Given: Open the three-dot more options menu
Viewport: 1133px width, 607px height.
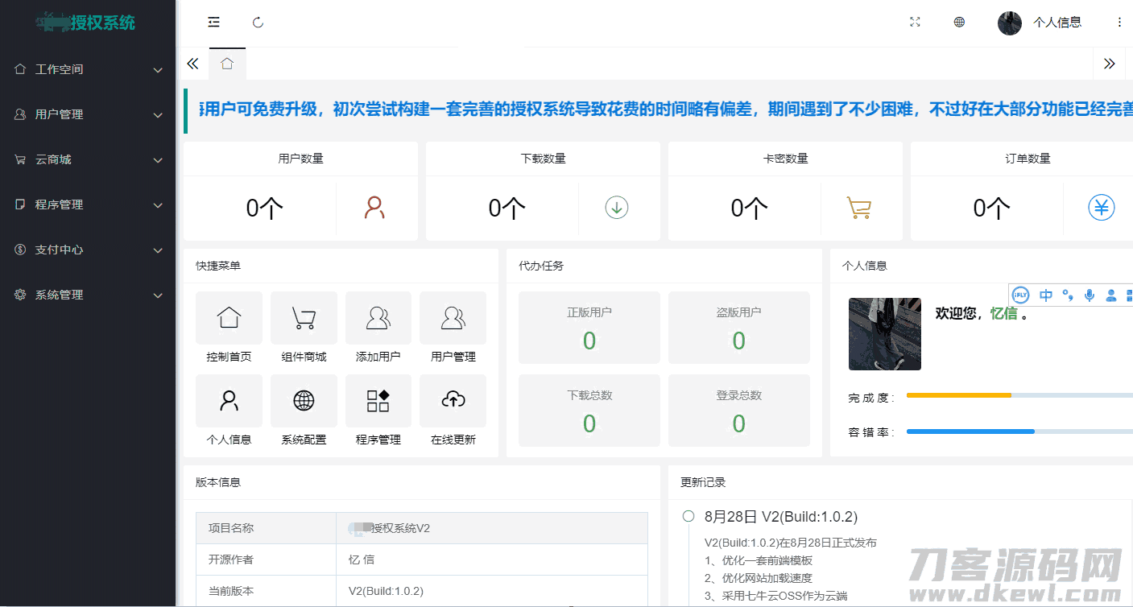Looking at the screenshot, I should pyautogui.click(x=1119, y=23).
